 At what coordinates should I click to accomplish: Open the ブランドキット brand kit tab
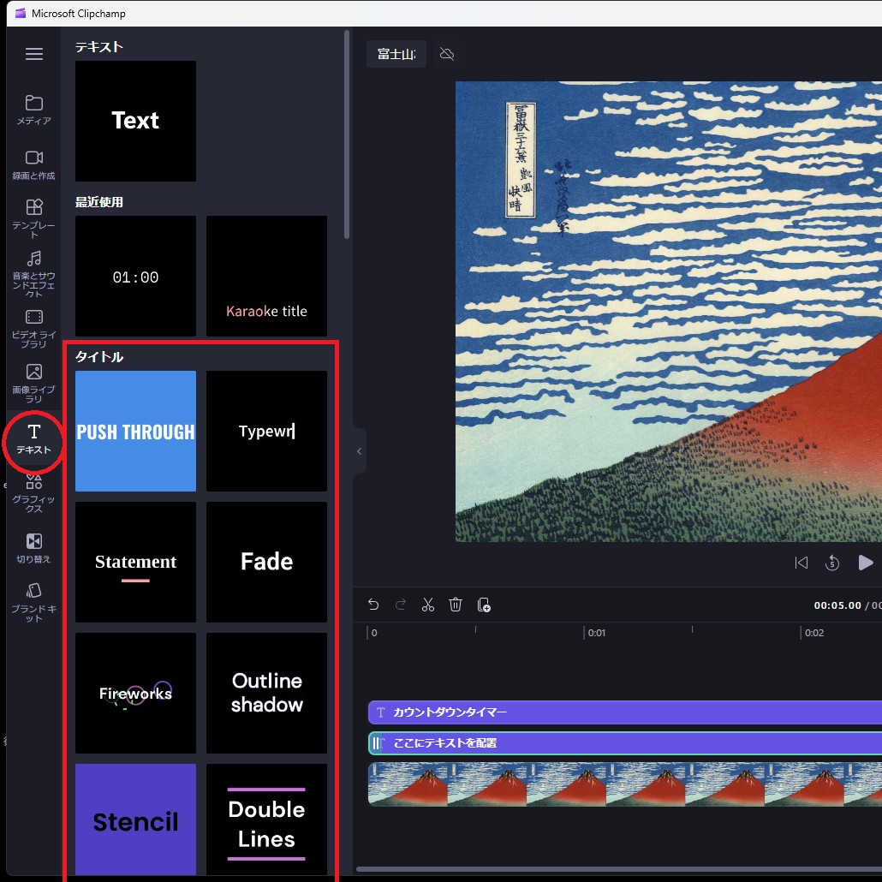pyautogui.click(x=33, y=603)
